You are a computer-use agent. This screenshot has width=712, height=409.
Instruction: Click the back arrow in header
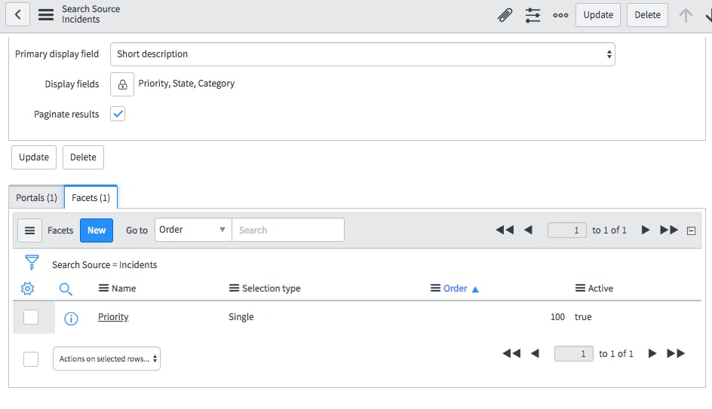pyautogui.click(x=17, y=14)
